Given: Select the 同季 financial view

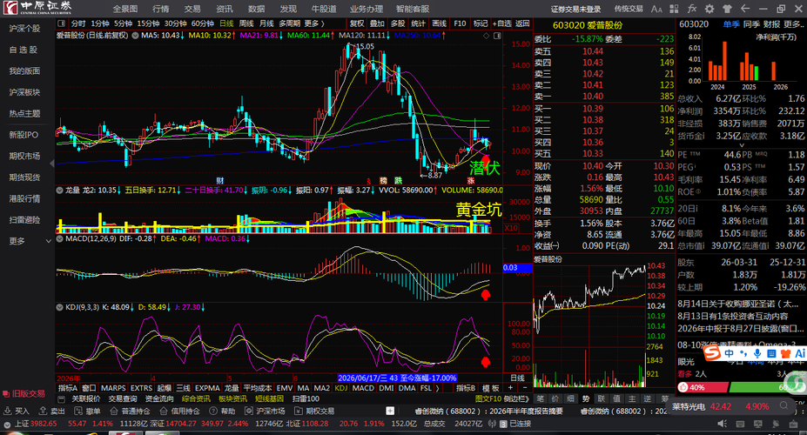Looking at the screenshot, I should coord(751,24).
